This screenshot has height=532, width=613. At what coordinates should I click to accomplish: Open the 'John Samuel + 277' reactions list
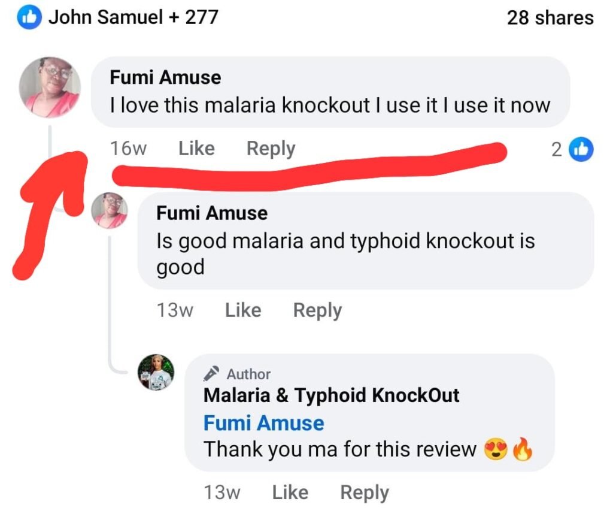click(133, 17)
